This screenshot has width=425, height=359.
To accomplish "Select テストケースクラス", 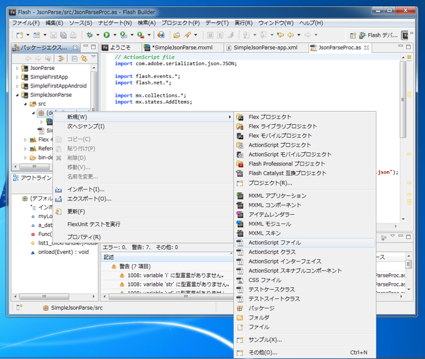I will (304, 290).
